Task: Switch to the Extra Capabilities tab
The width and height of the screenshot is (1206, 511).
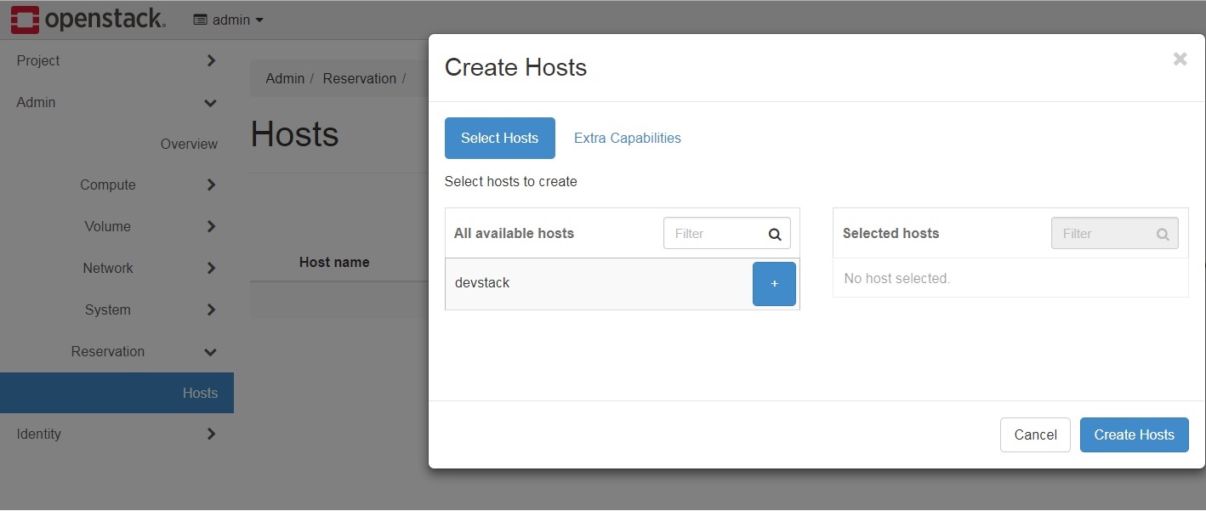Action: tap(628, 138)
